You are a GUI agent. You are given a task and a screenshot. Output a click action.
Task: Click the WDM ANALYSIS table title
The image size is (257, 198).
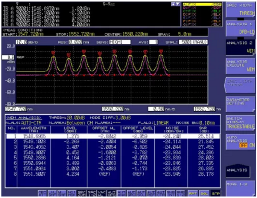tap(24, 118)
